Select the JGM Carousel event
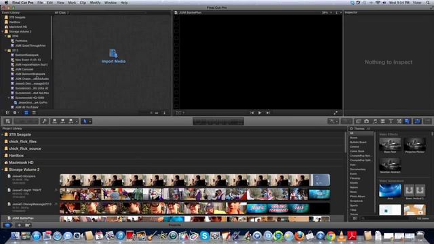This screenshot has height=244, width=434. pyautogui.click(x=24, y=69)
